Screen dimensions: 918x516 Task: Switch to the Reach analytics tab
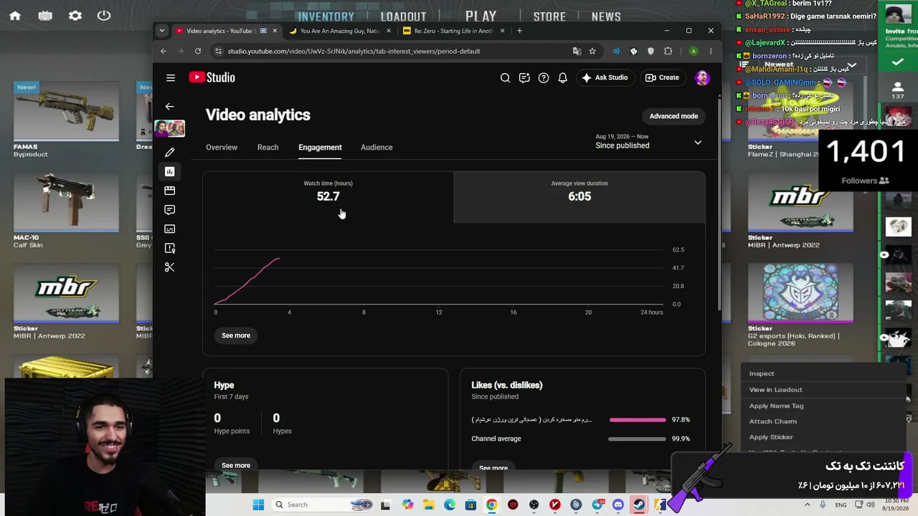[x=268, y=147]
